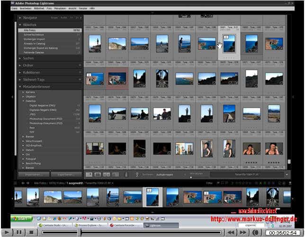Click the Importieren button
The image size is (305, 237).
(x=33, y=174)
